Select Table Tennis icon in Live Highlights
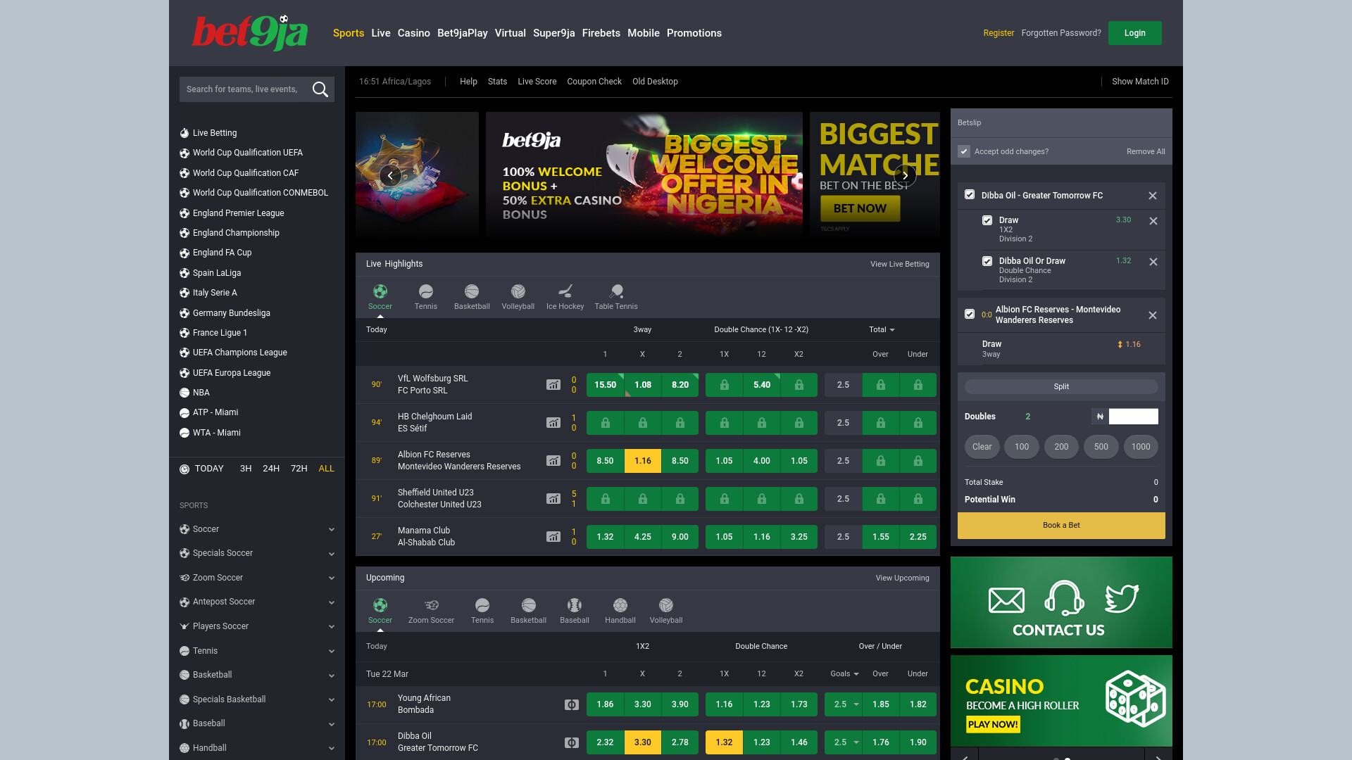 pyautogui.click(x=616, y=291)
